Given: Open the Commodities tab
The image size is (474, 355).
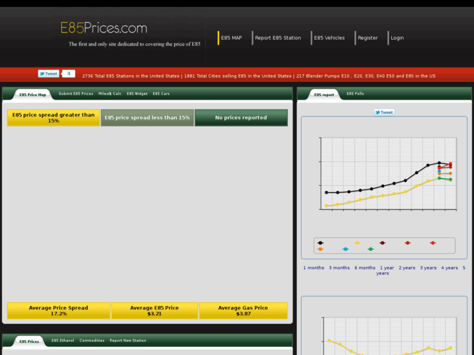Looking at the screenshot, I should 92,341.
